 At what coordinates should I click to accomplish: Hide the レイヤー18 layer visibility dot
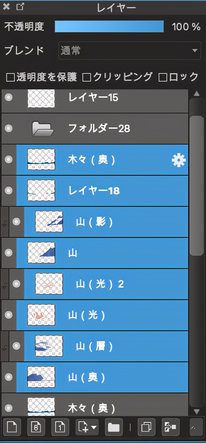(x=9, y=190)
